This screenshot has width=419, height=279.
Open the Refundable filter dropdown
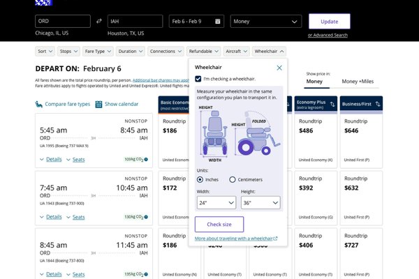[204, 51]
